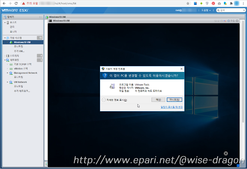The width and height of the screenshot is (247, 169).
Task: Open the Chrome extensions puzzle icon
Action: pos(231,3)
